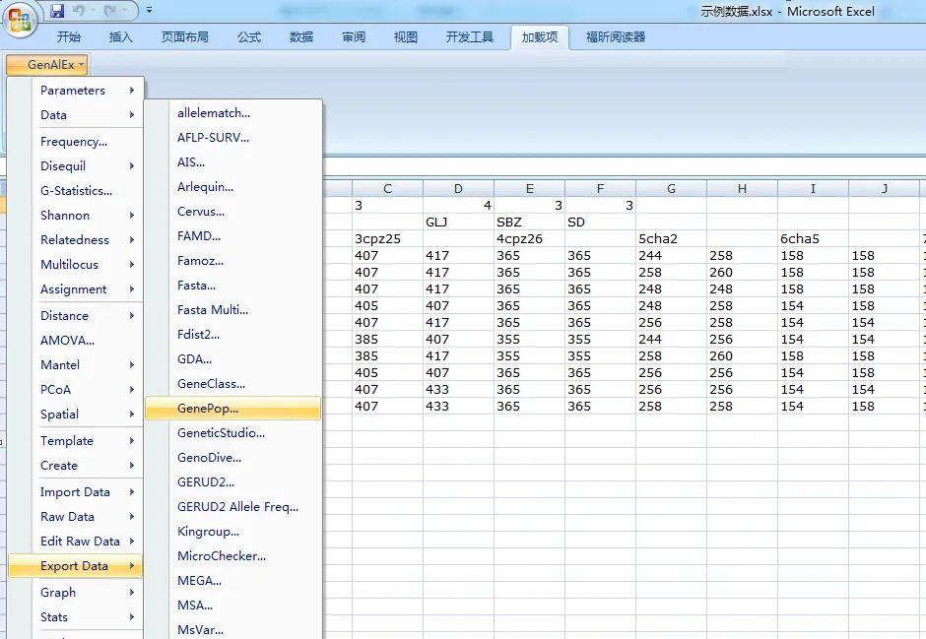Choose MicroChecker from the export submenu

(221, 555)
